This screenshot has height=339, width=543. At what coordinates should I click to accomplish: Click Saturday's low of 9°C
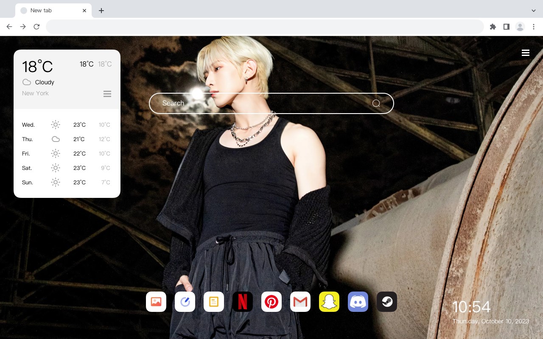[x=106, y=168]
